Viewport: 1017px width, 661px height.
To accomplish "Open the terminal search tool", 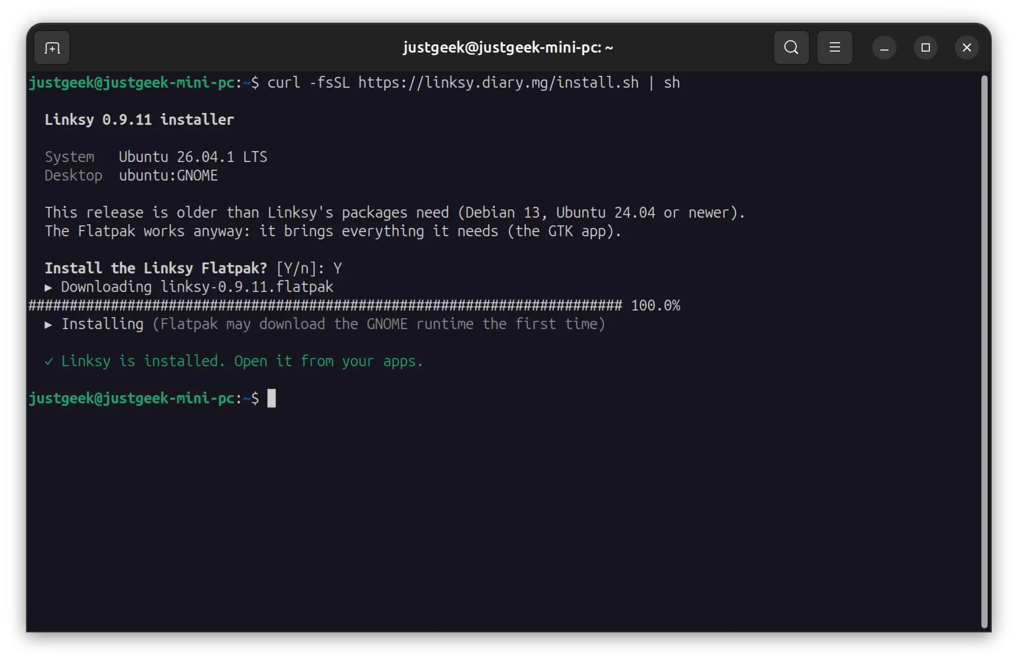I will pyautogui.click(x=791, y=47).
